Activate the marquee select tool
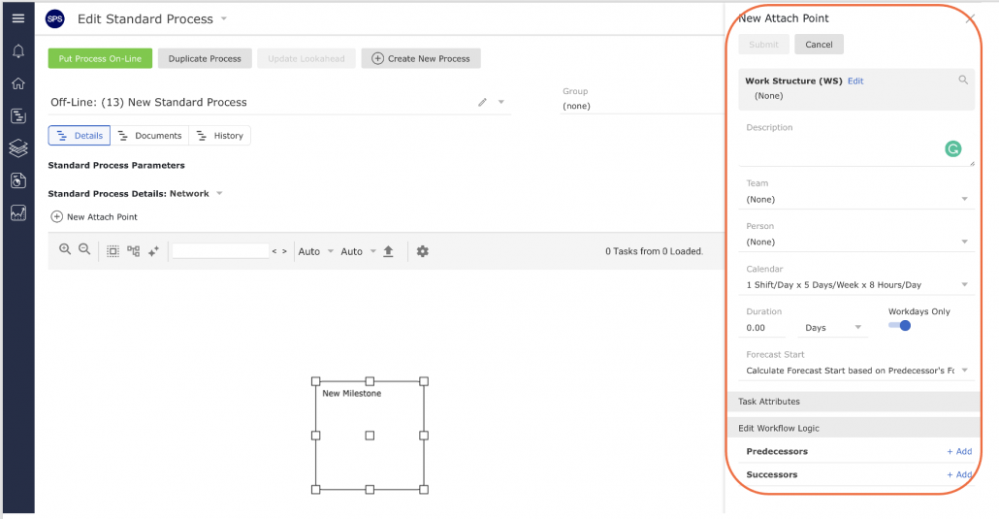 coord(113,251)
